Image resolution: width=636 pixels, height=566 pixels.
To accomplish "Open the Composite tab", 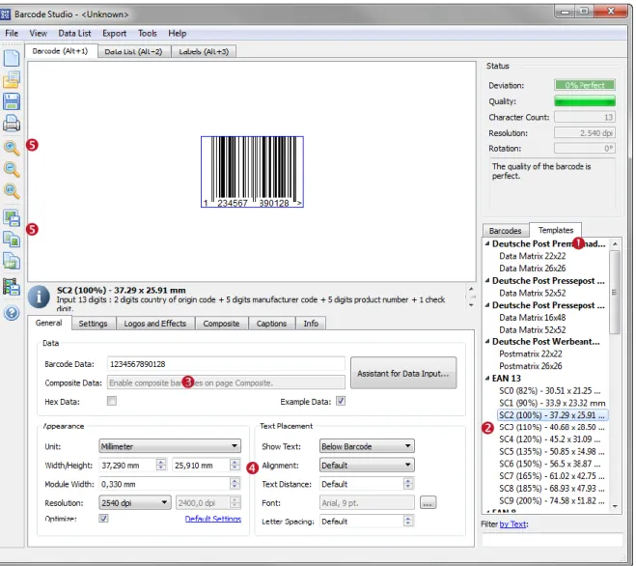I will [x=221, y=324].
